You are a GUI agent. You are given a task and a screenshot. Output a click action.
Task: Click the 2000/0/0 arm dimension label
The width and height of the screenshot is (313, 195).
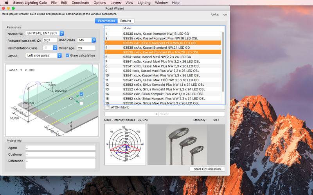[x=61, y=91]
